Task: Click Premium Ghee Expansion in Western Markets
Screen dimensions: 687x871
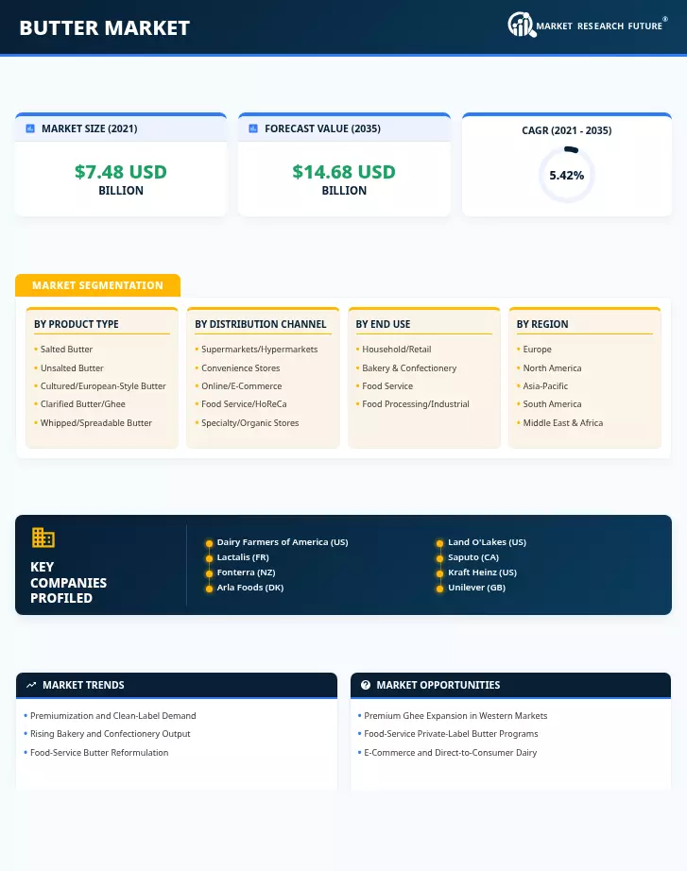Action: (455, 716)
